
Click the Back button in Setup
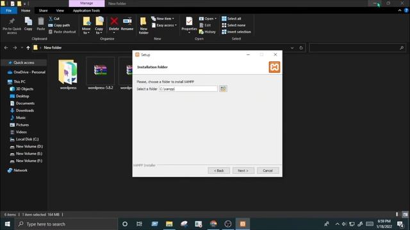click(219, 171)
